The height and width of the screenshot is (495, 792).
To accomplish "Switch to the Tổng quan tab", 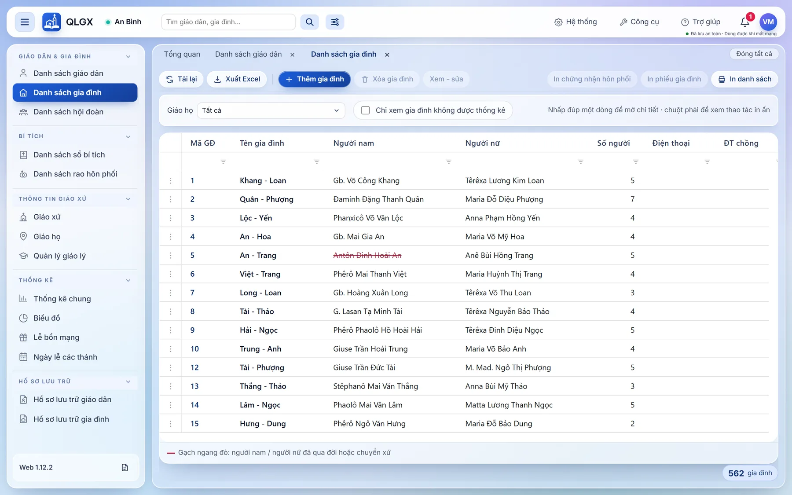I will [x=182, y=54].
